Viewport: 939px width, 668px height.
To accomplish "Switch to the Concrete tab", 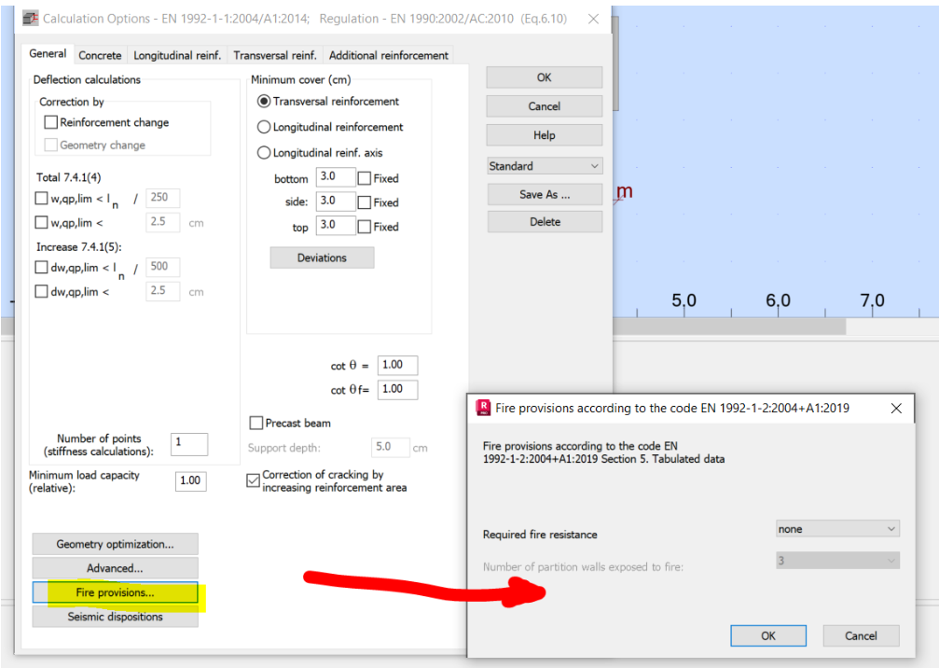I will (100, 55).
